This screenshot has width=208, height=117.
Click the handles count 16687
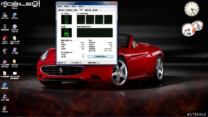(x=110, y=43)
